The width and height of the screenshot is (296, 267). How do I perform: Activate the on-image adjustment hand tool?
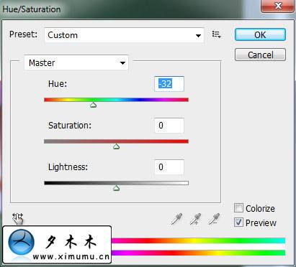18,218
